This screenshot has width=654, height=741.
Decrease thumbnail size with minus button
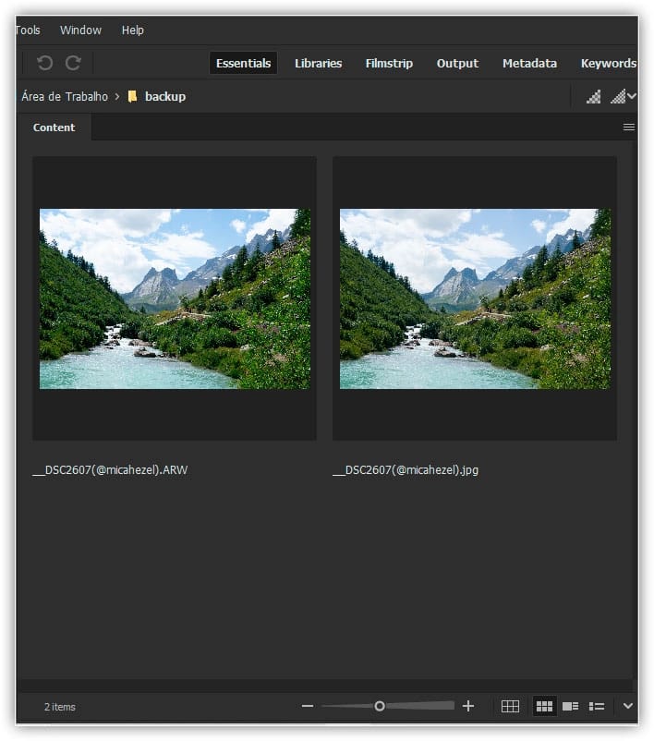(308, 706)
